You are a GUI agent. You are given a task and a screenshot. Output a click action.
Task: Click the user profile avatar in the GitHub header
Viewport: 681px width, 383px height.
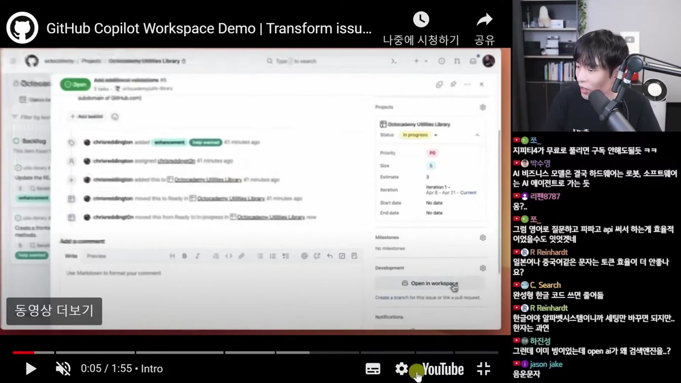tap(488, 61)
